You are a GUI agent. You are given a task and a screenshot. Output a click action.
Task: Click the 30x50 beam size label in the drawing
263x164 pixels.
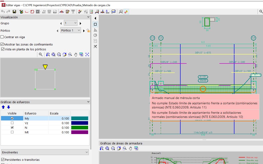coord(203,80)
